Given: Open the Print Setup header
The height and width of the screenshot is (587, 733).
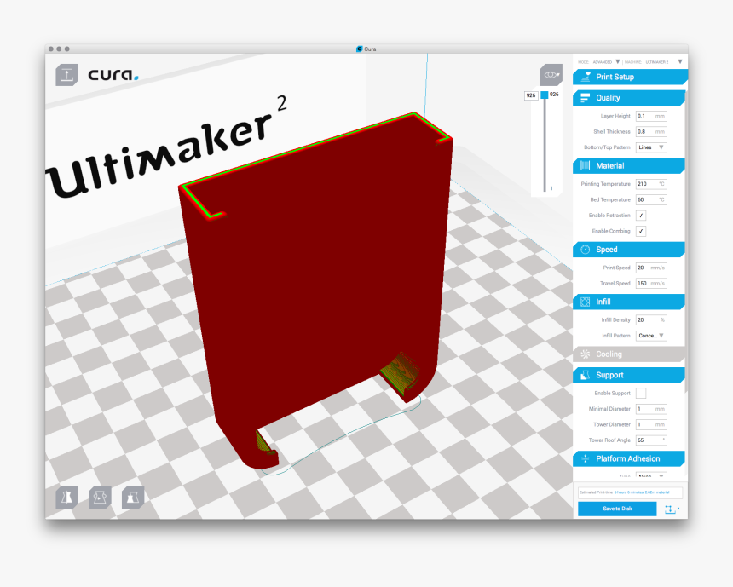Looking at the screenshot, I should click(630, 77).
